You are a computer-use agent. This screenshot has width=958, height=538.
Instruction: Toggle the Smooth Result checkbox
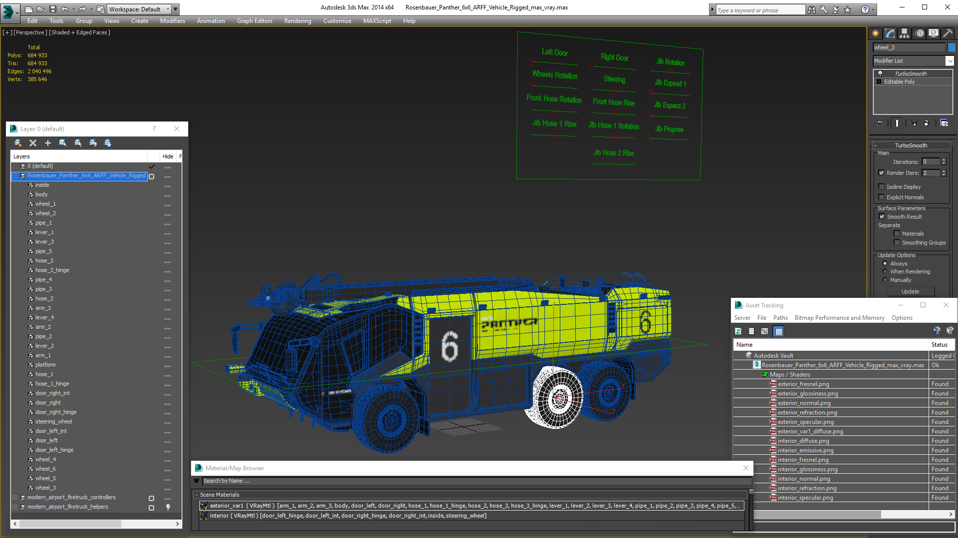(882, 217)
